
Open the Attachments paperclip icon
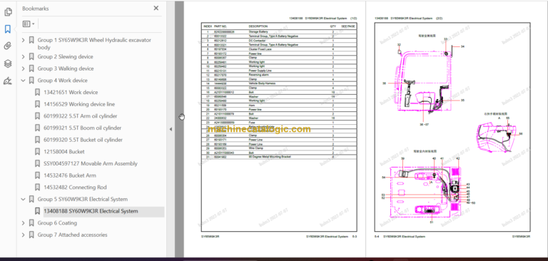(x=8, y=46)
